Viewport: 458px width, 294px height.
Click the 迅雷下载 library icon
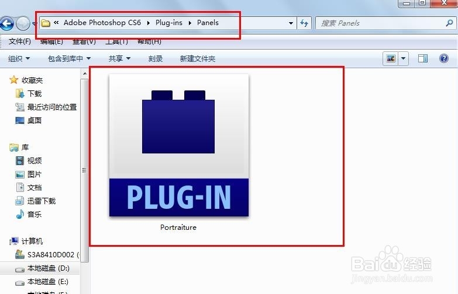[x=20, y=201]
